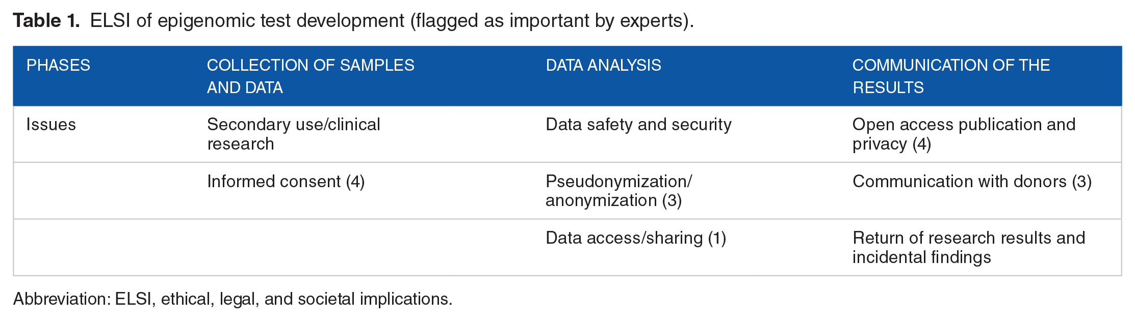The width and height of the screenshot is (1135, 321).
Task: Click the empty Phases cell beside "Informed consent (4)"
Action: pyautogui.click(x=102, y=191)
